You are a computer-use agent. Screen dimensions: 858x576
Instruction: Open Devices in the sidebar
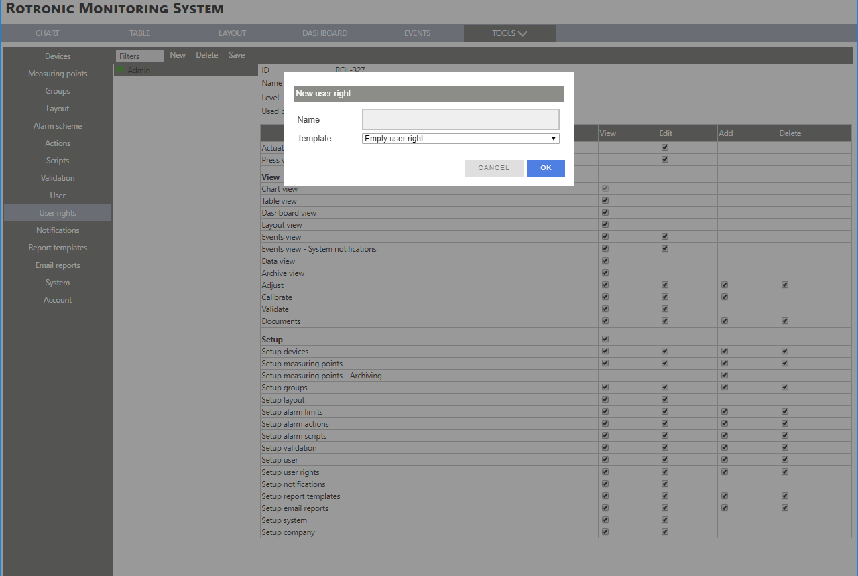point(58,56)
